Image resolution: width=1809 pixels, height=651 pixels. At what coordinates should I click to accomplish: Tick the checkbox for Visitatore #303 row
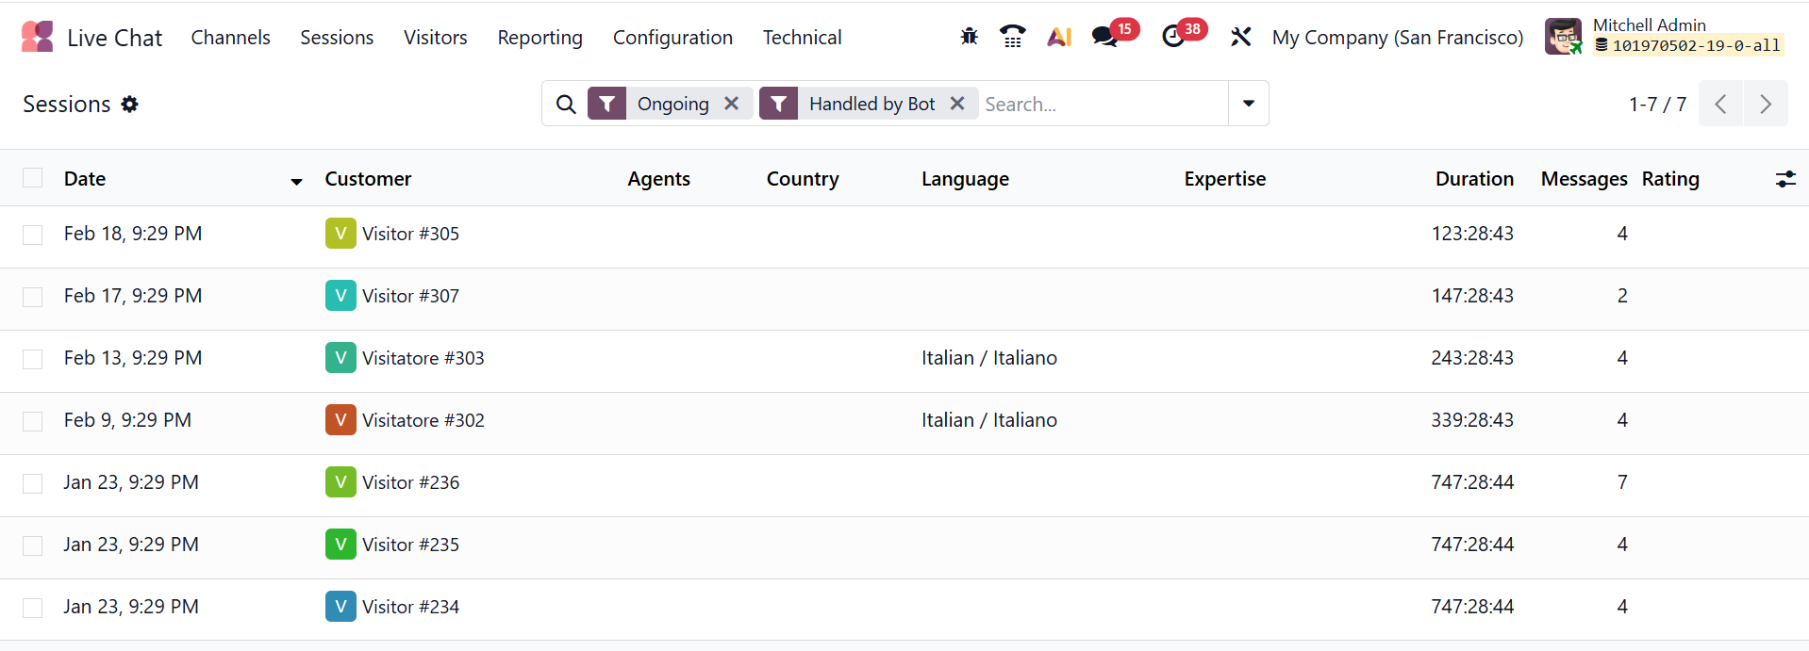pyautogui.click(x=33, y=359)
